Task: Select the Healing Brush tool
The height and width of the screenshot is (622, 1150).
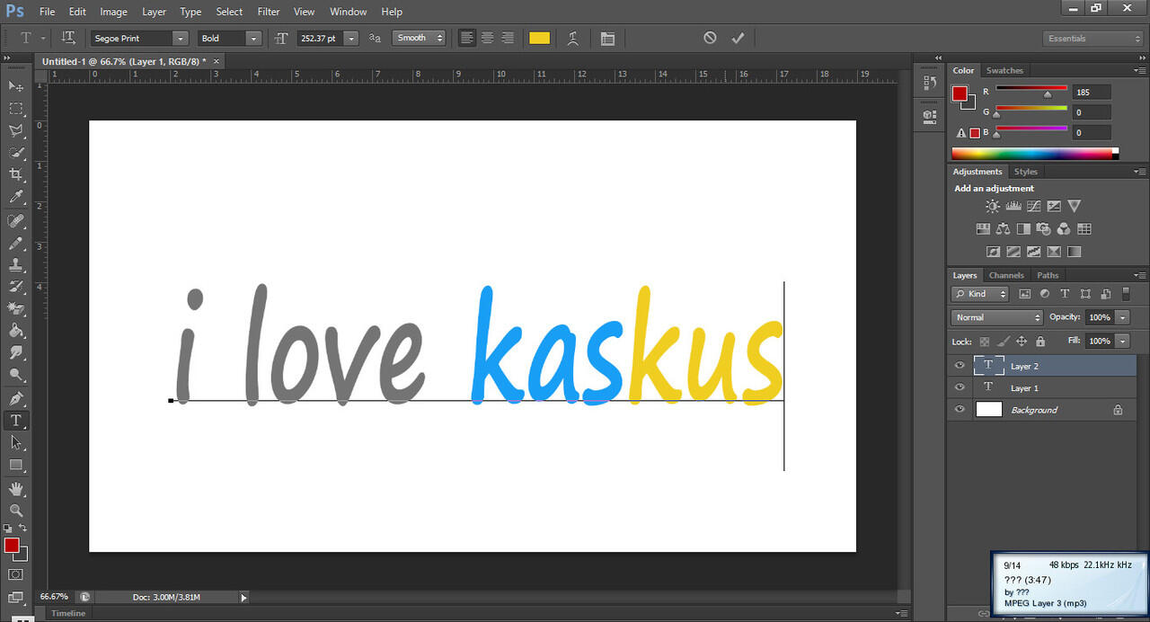Action: (16, 221)
